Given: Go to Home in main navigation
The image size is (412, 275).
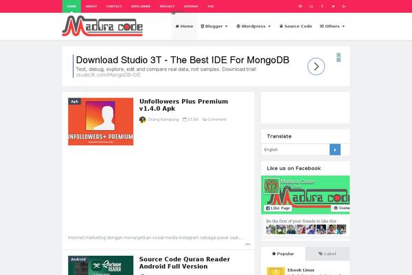Looking at the screenshot, I should coord(184,26).
